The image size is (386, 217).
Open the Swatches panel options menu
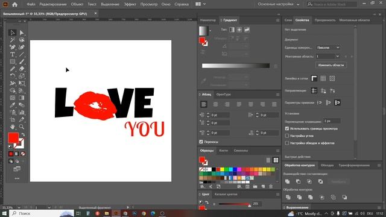[x=277, y=151]
